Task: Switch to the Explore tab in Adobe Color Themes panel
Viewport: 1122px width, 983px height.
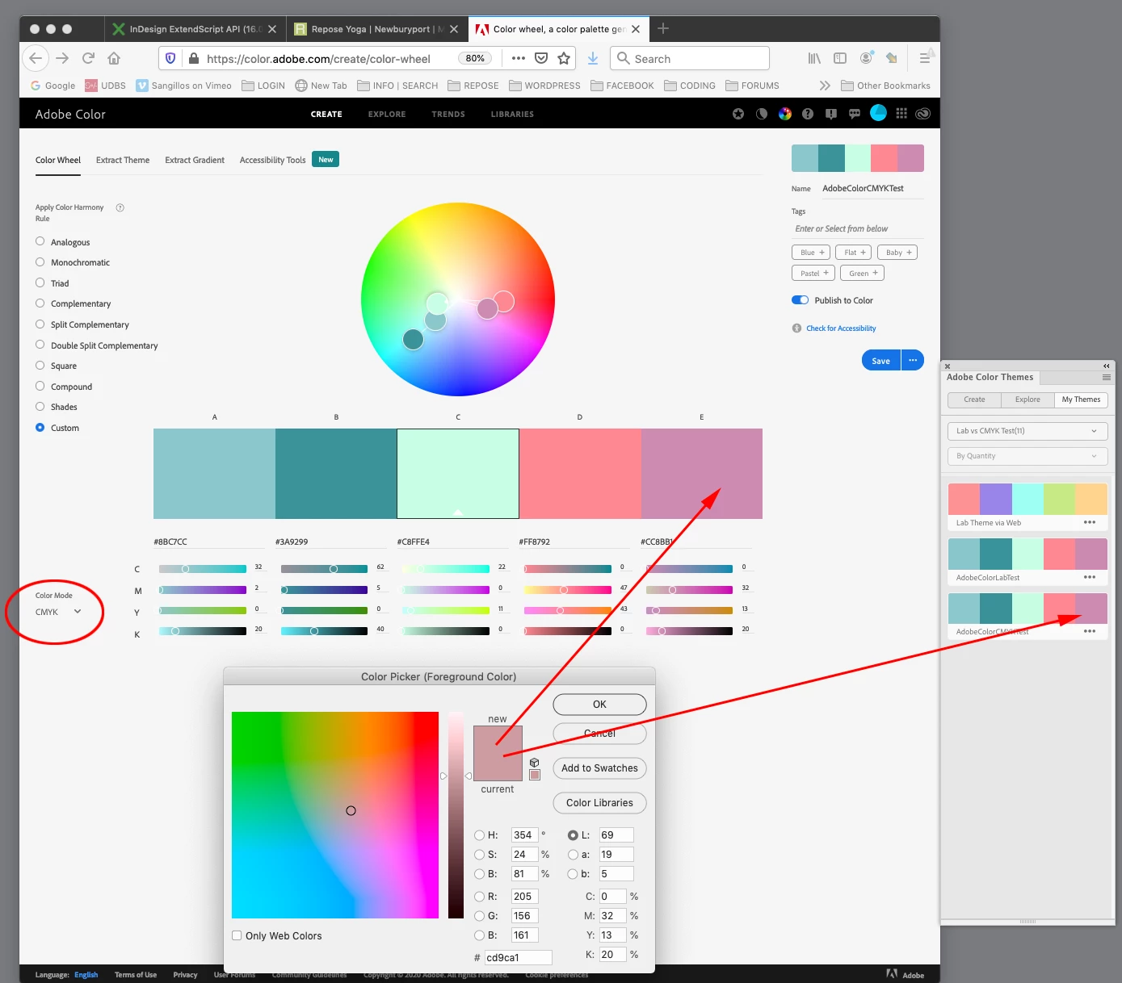Action: coord(1027,399)
